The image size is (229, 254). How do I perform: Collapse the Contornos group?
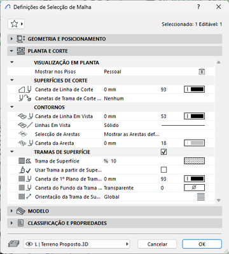click(12, 107)
